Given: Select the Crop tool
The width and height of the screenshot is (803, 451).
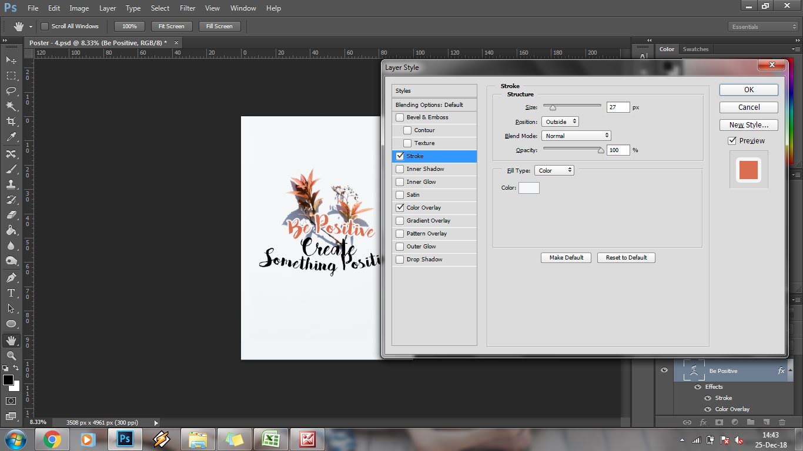Looking at the screenshot, I should pyautogui.click(x=11, y=122).
